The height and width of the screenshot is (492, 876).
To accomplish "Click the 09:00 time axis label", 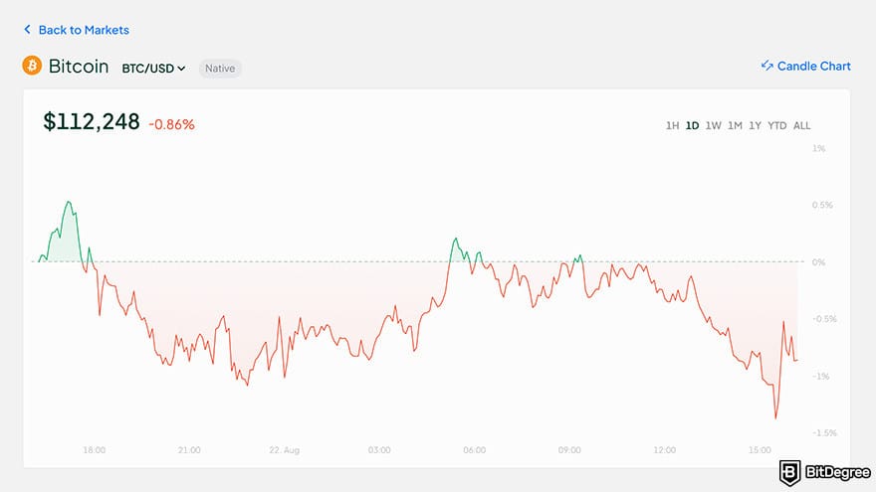I will (569, 450).
